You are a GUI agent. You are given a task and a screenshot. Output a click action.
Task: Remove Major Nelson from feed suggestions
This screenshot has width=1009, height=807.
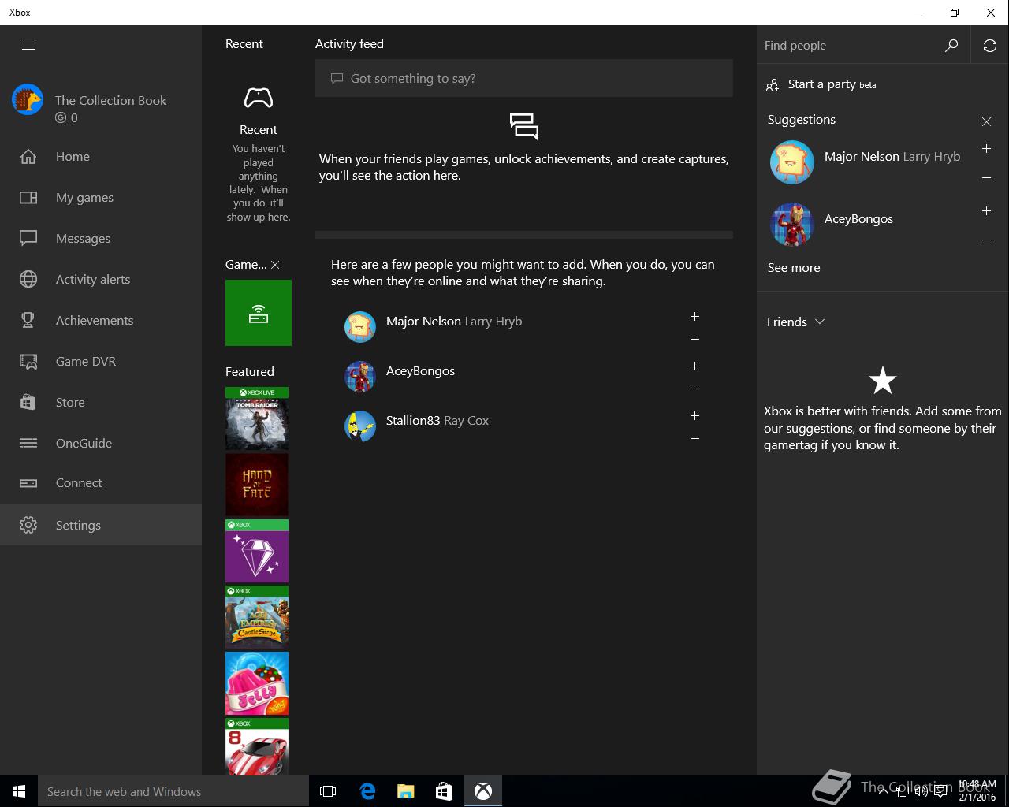pyautogui.click(x=694, y=340)
